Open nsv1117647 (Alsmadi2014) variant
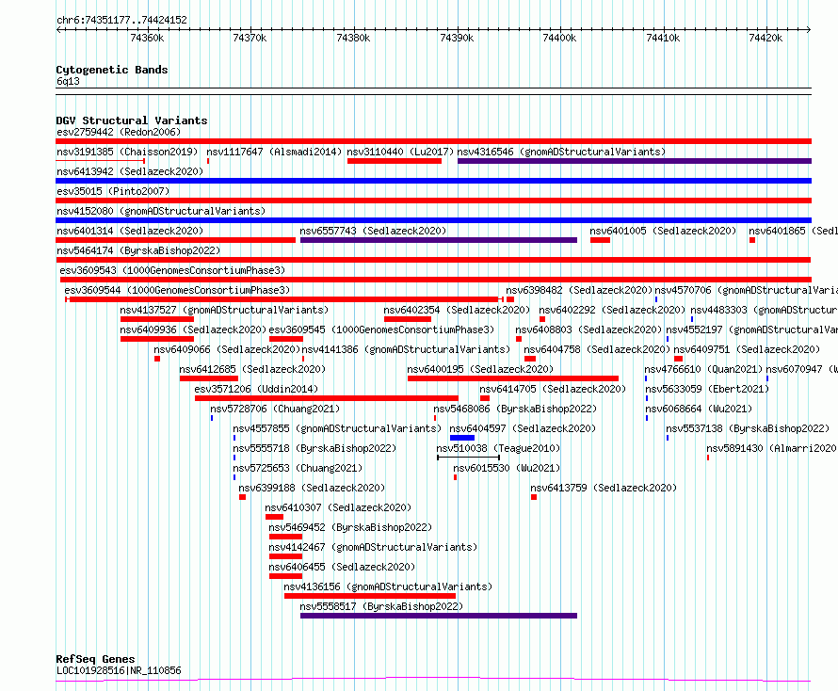The image size is (838, 691). (x=274, y=152)
